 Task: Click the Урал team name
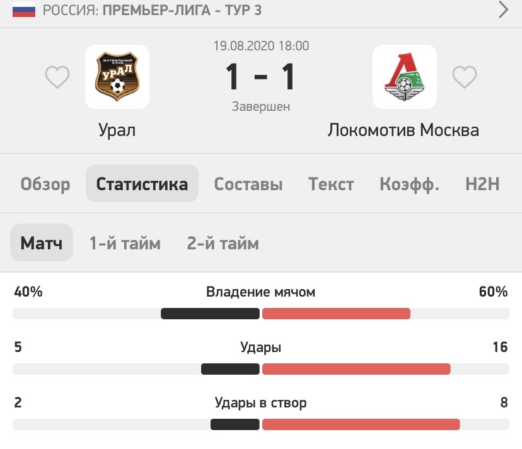(117, 130)
